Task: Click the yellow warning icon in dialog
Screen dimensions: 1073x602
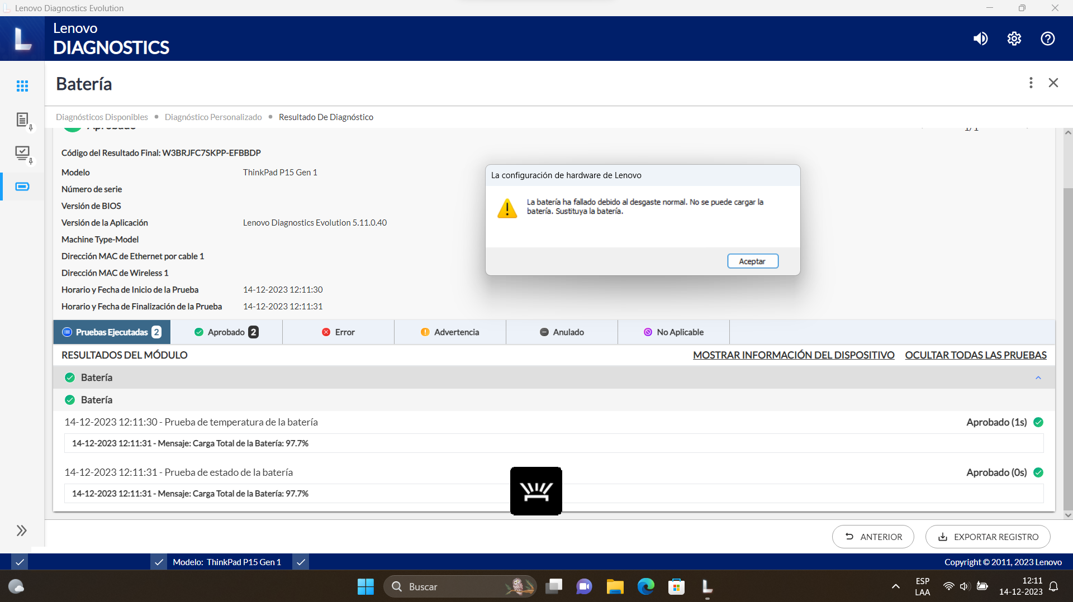Action: tap(507, 208)
